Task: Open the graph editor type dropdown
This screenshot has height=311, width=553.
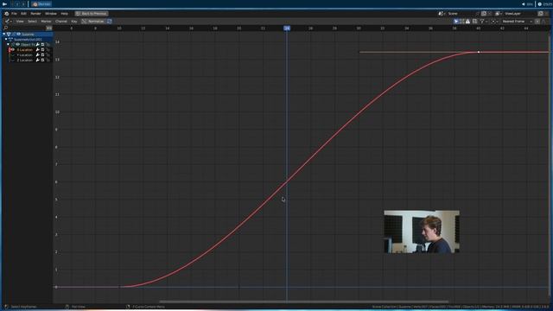Action: click(x=8, y=21)
